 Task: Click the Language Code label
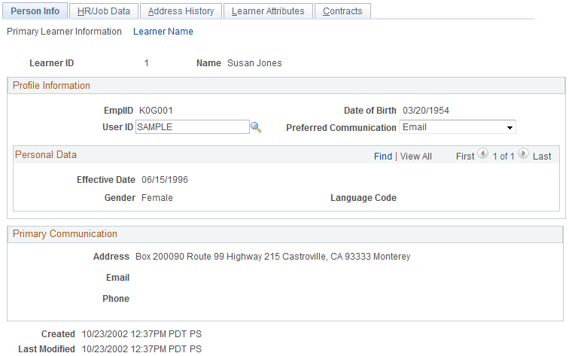(364, 198)
